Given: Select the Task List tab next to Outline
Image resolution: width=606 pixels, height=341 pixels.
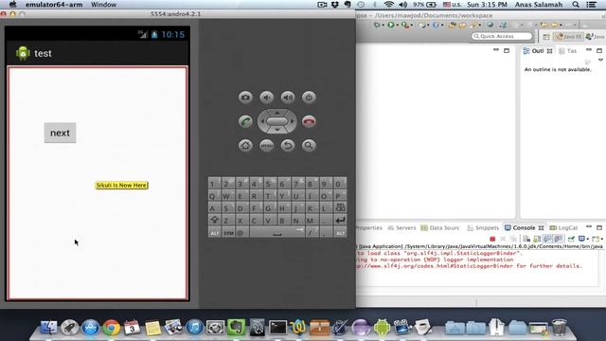Looking at the screenshot, I should click(x=568, y=51).
